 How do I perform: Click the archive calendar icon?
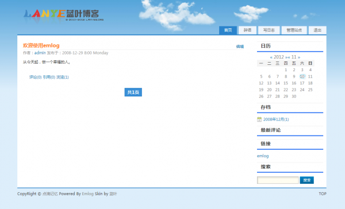click(259, 119)
